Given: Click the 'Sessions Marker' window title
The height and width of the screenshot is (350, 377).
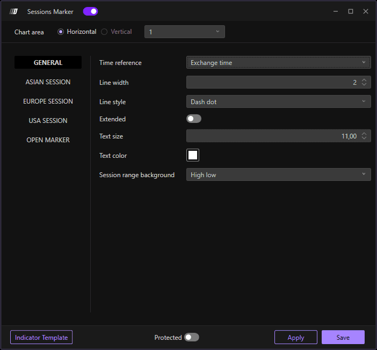Looking at the screenshot, I should pos(50,11).
